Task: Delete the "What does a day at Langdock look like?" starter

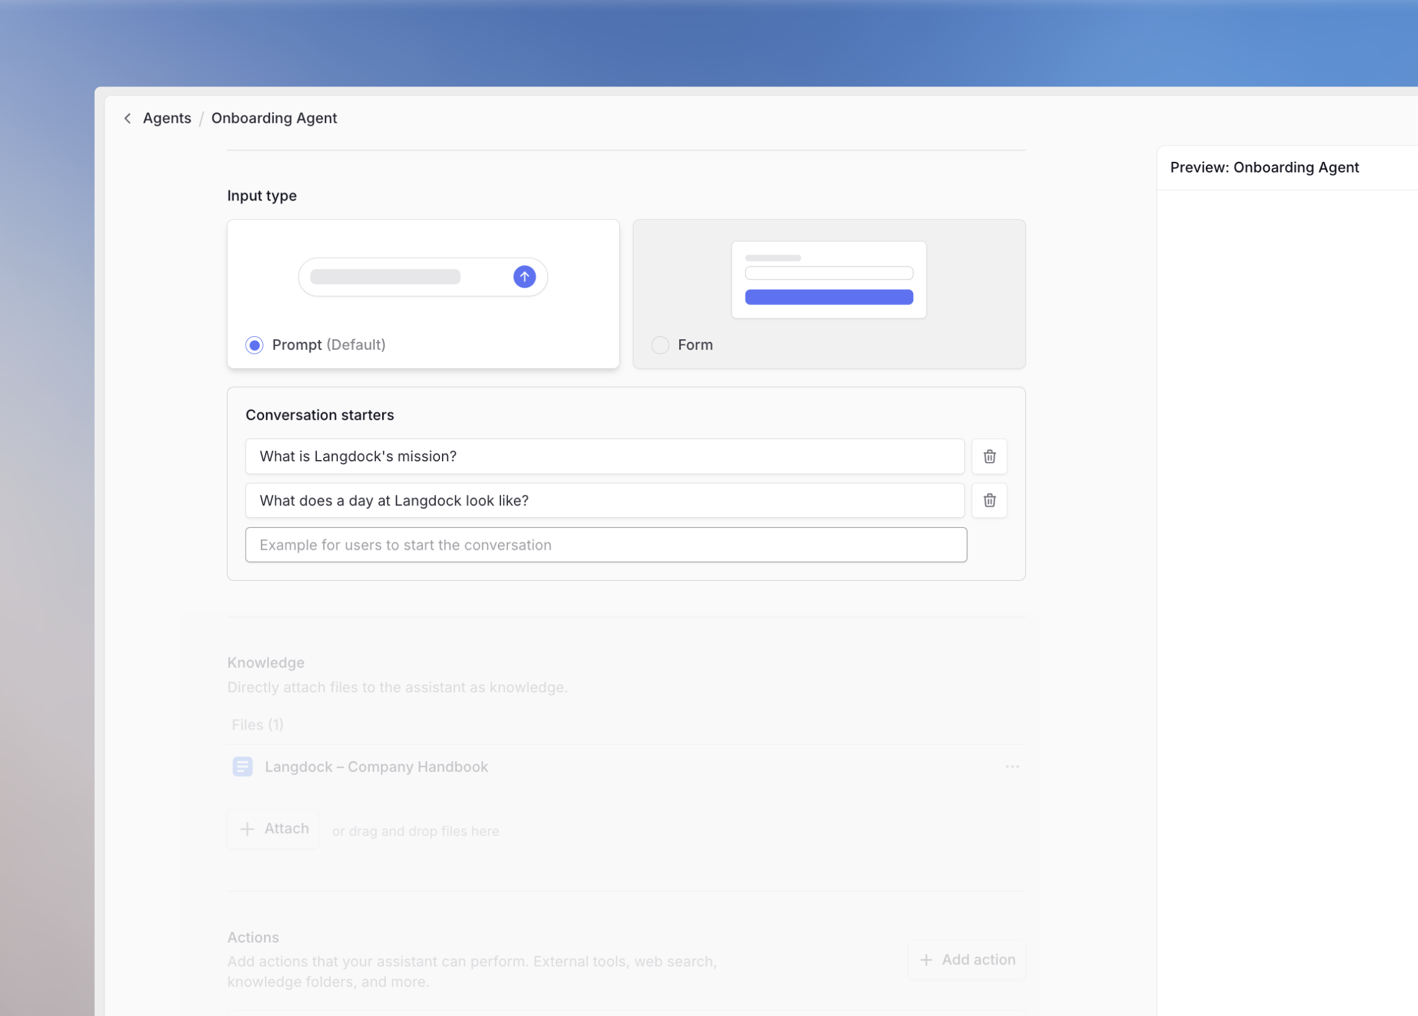Action: [989, 500]
